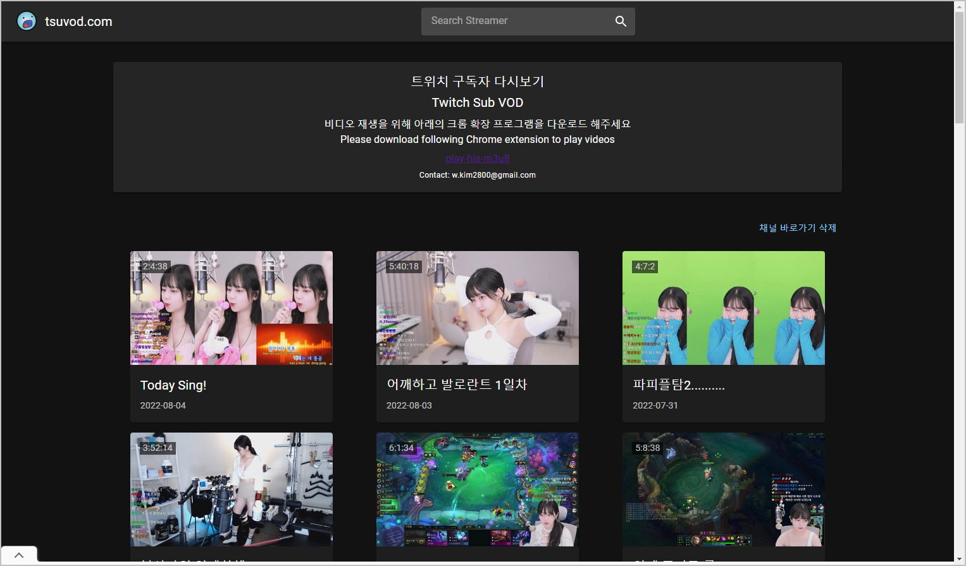Click the 채널 바로가기 삭제 link
Screen dimensions: 966x566
point(798,228)
